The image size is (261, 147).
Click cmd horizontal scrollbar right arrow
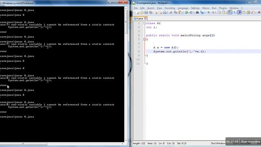click(122, 144)
